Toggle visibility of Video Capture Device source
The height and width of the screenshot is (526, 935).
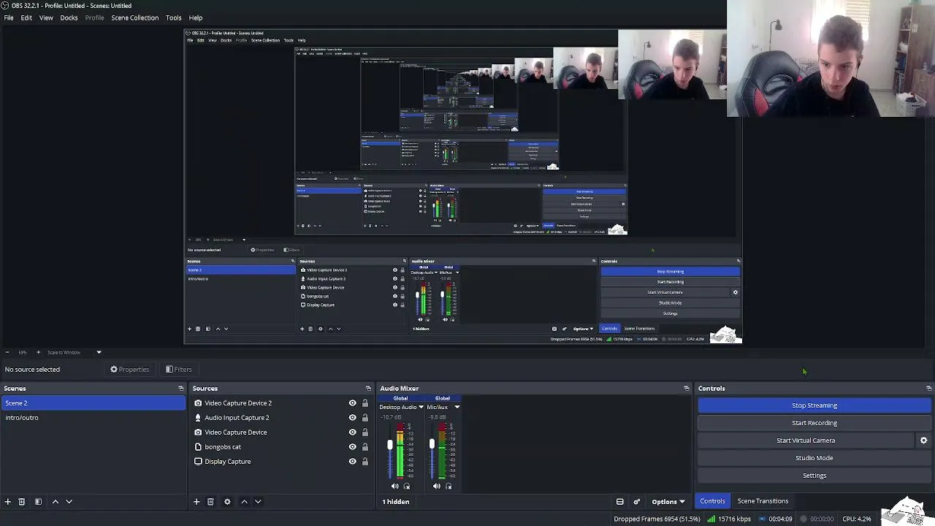(352, 432)
